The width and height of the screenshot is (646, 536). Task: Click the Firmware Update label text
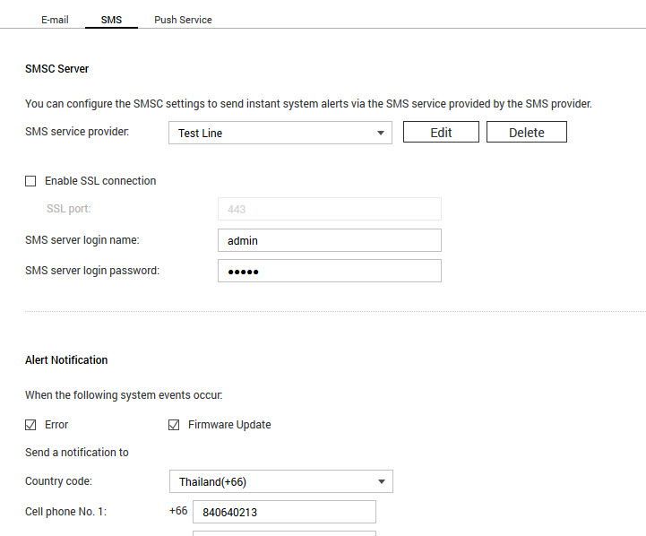[x=229, y=425]
